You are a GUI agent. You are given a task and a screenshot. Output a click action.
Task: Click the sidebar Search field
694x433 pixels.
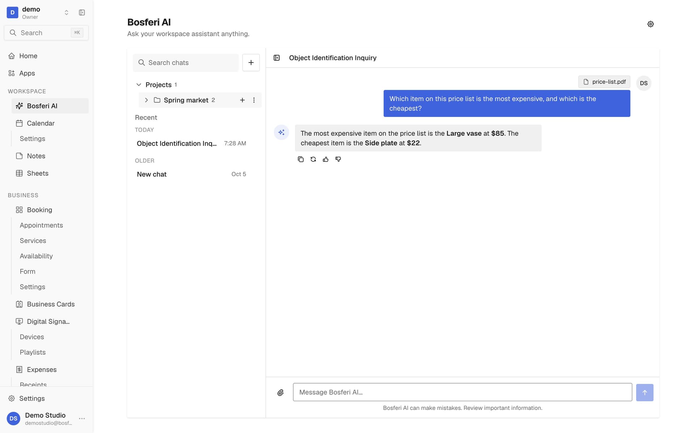click(46, 33)
